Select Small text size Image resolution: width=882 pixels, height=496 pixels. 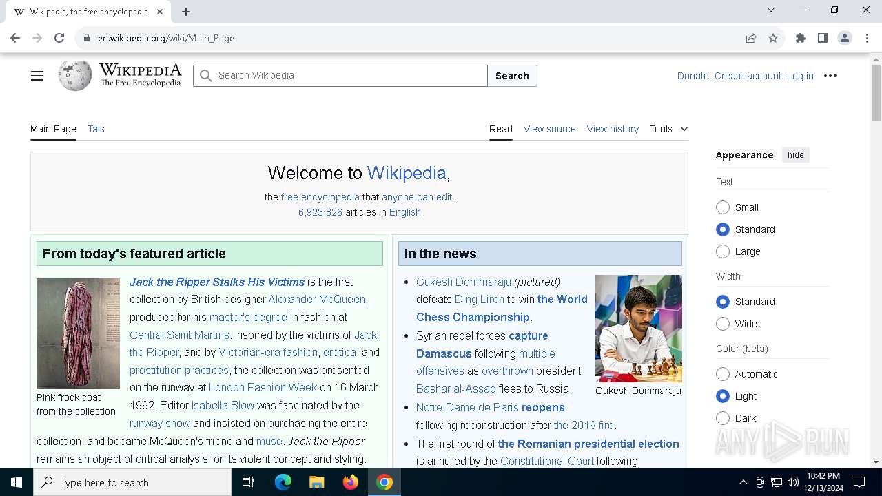point(723,207)
